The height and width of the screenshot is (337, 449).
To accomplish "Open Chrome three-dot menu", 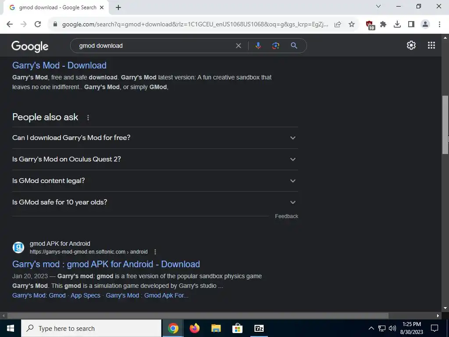I will coord(439,25).
